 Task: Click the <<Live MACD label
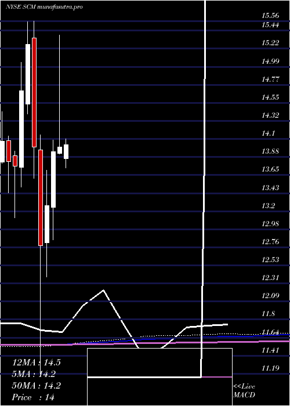(244, 391)
